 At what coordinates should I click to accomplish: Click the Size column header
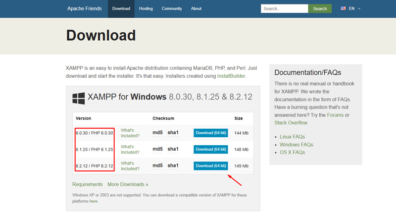(x=239, y=118)
